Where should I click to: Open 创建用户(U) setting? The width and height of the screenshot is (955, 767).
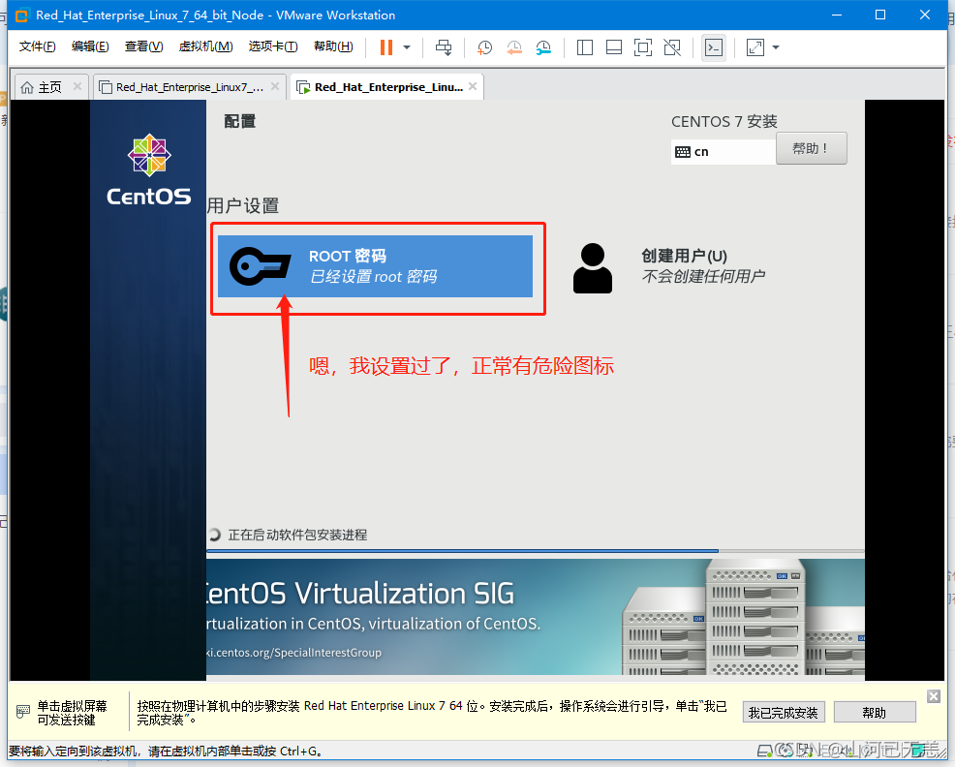[669, 266]
